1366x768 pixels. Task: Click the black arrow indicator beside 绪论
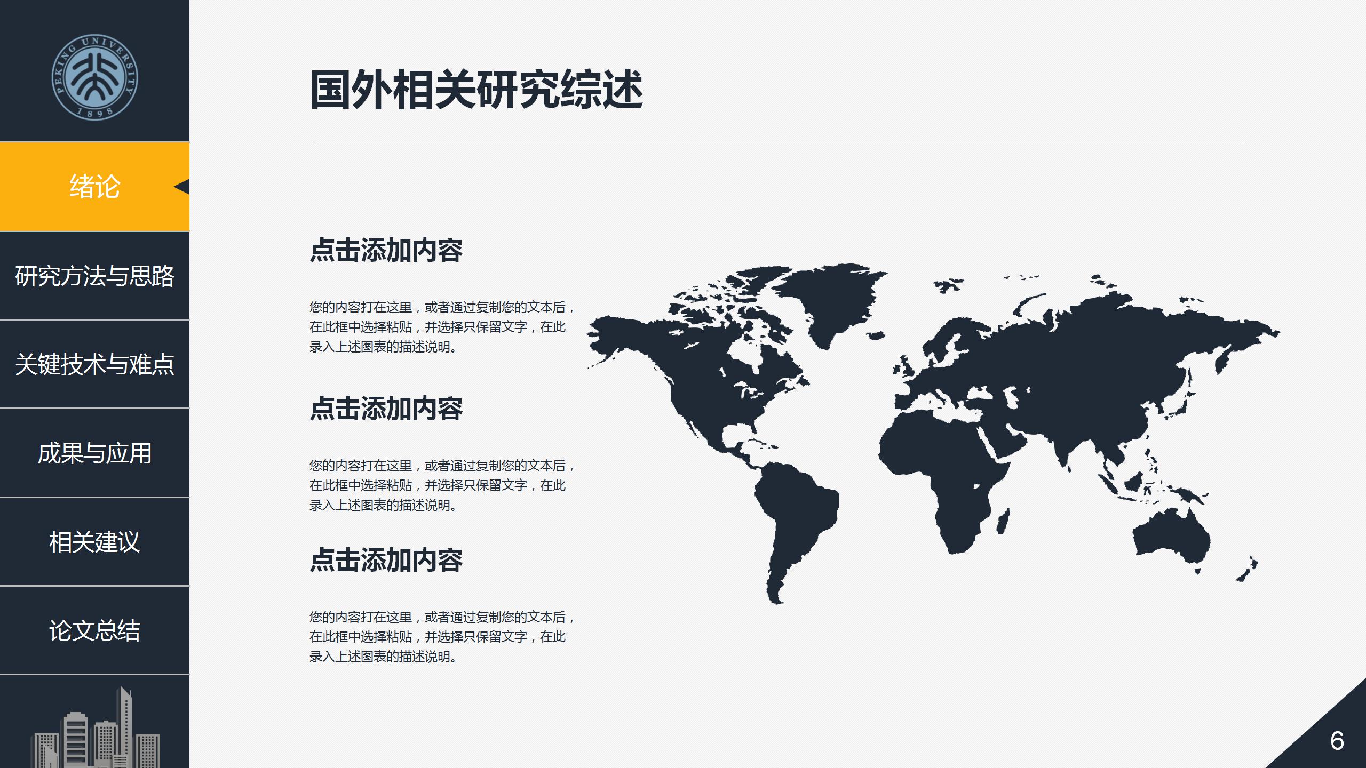pyautogui.click(x=181, y=187)
